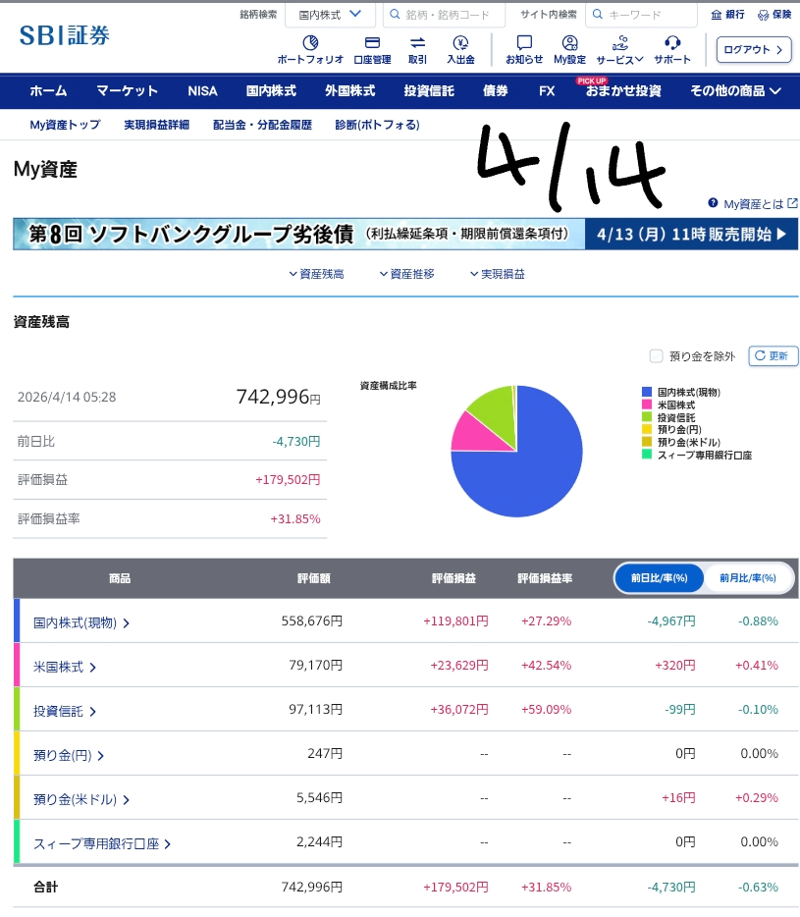Switch to 前月比/率(%) toggle
This screenshot has width=800, height=917.
click(x=747, y=578)
